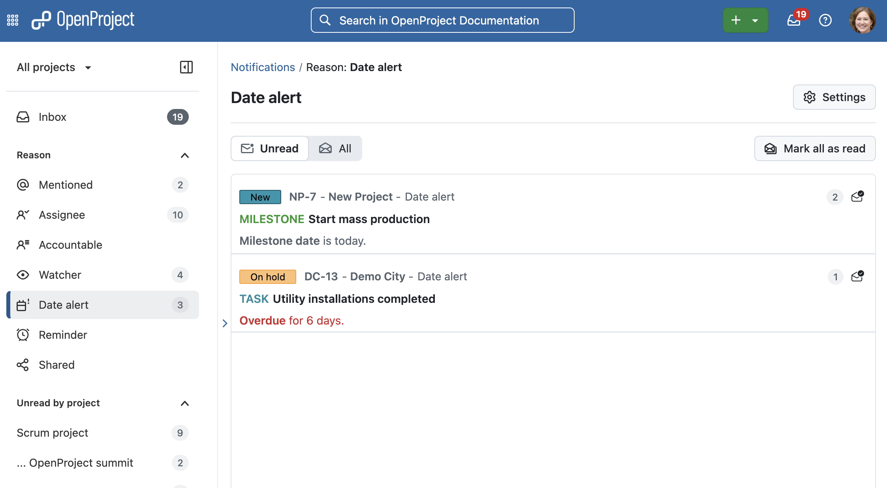The height and width of the screenshot is (488, 887).
Task: Click the Mentioned at-sign icon
Action: (x=23, y=185)
